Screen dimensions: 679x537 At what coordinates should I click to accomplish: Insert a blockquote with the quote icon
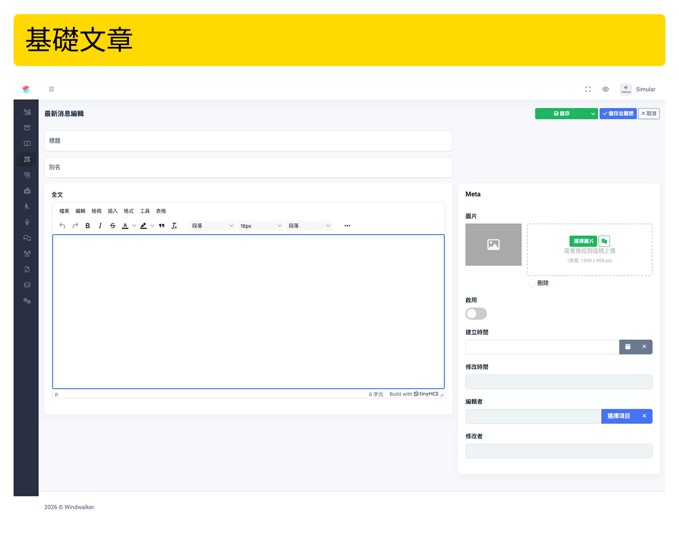click(x=162, y=226)
